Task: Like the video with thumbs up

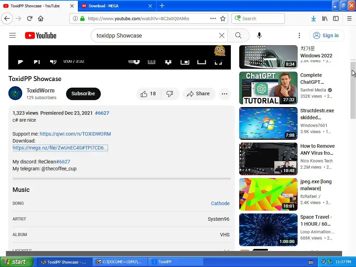Action: point(149,94)
